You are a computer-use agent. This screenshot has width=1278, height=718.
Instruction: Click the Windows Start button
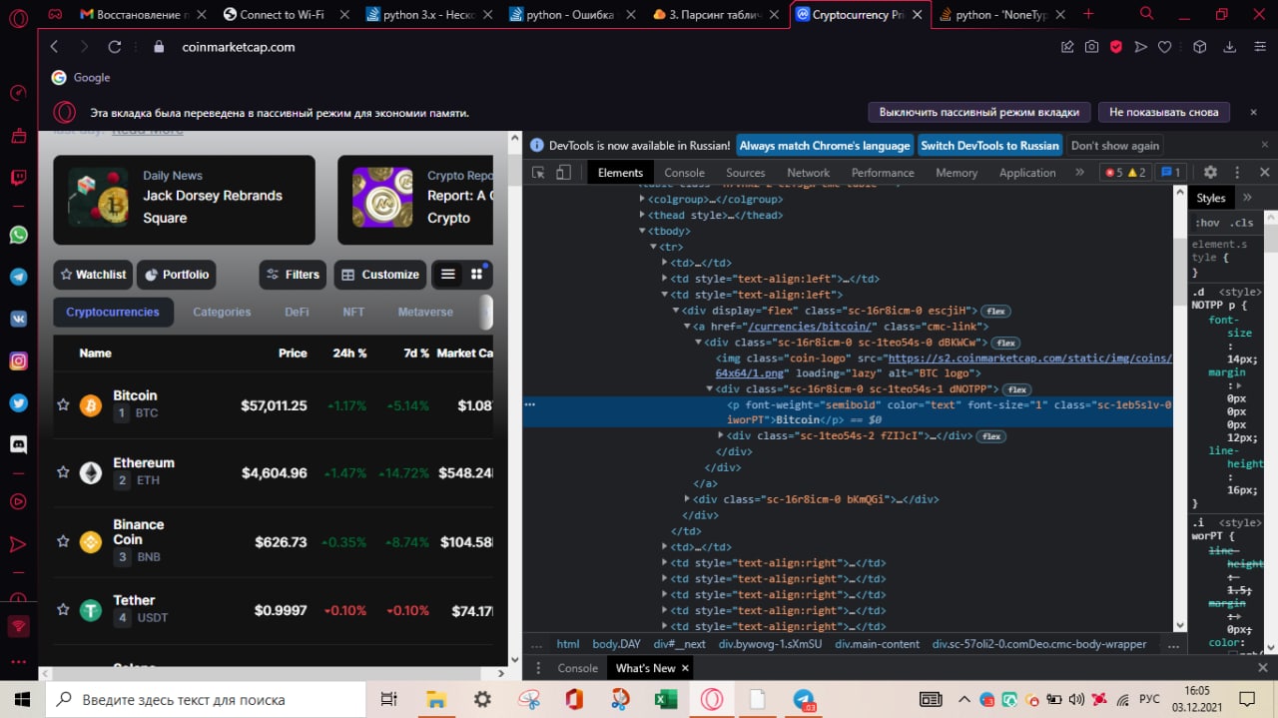click(22, 699)
